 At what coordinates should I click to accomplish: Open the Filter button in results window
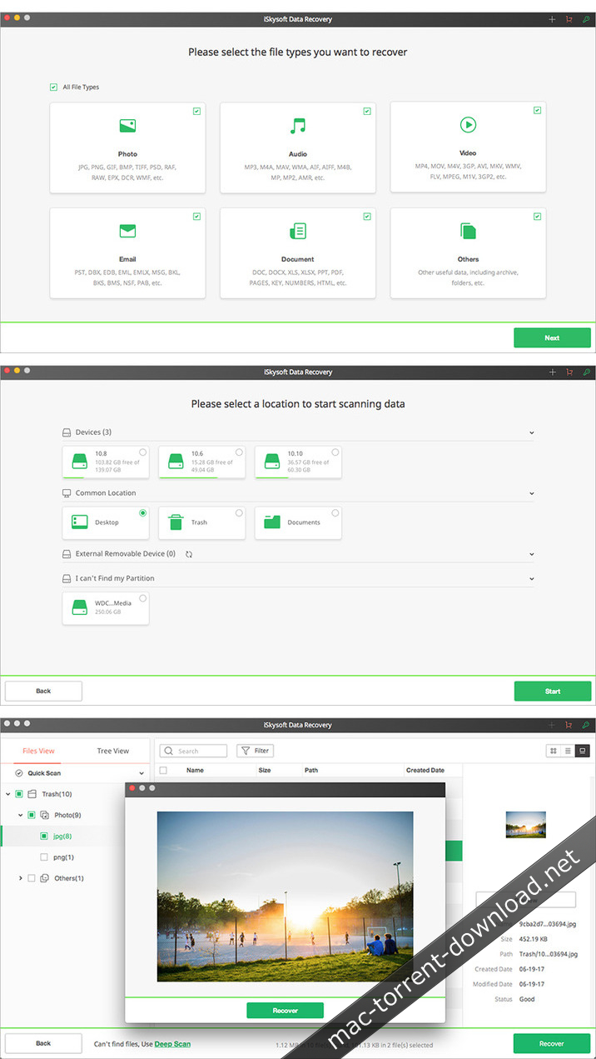pos(256,751)
